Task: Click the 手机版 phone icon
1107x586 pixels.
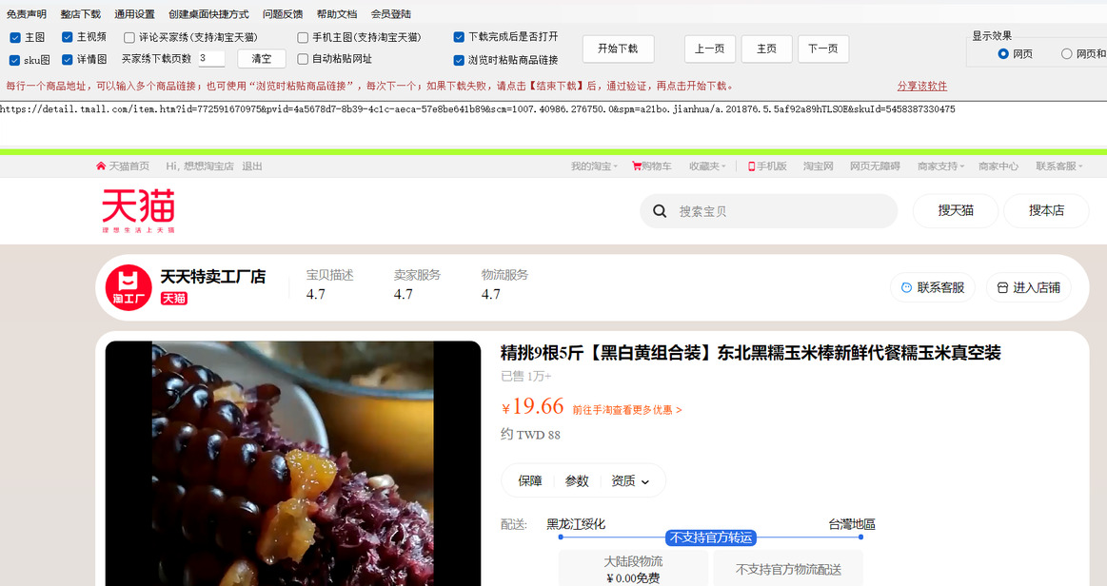Action: tap(752, 166)
